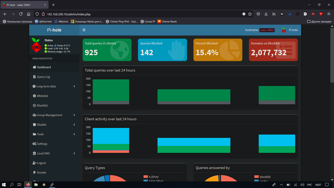Open the Firefox downloads panel
Image resolution: width=334 pixels, height=188 pixels.
point(266,14)
